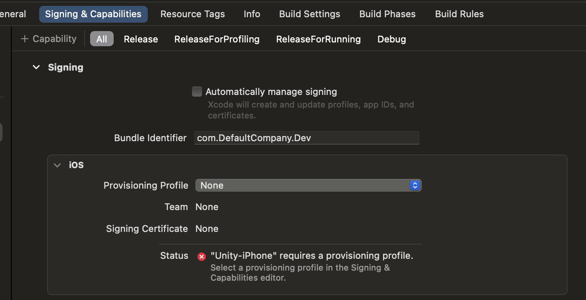Screen dimensions: 586x300
Task: Show only the Debug configuration
Action: [x=392, y=39]
